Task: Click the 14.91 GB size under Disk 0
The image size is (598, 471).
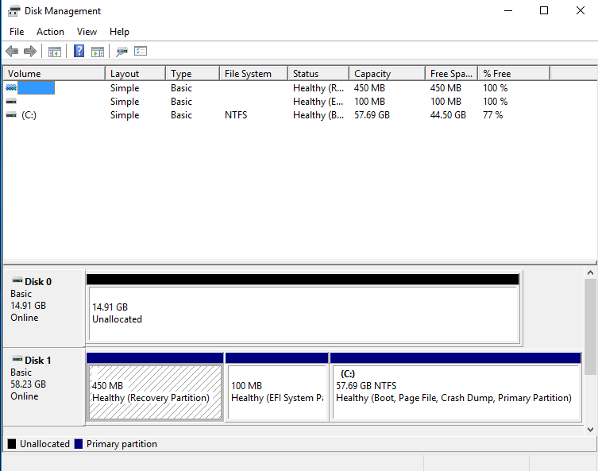Action: 29,306
